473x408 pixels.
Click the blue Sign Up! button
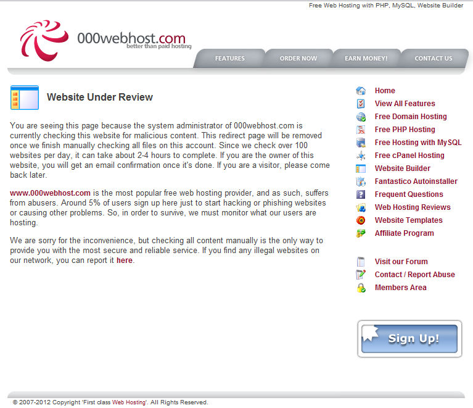coord(409,339)
